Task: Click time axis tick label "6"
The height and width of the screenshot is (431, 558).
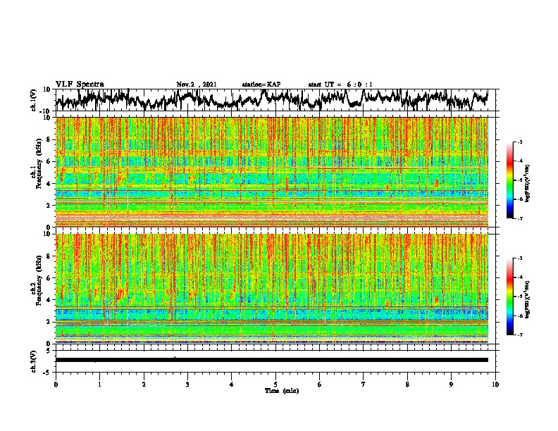Action: (x=320, y=385)
